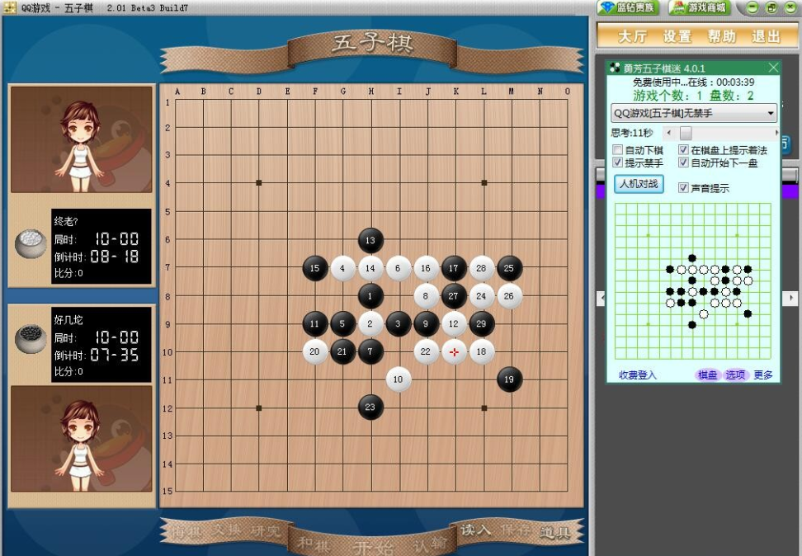Close the 勇芳五子棋迷 helper panel
The image size is (802, 556).
click(x=773, y=68)
